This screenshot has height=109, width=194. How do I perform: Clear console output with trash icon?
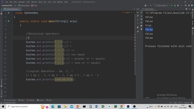141,29
